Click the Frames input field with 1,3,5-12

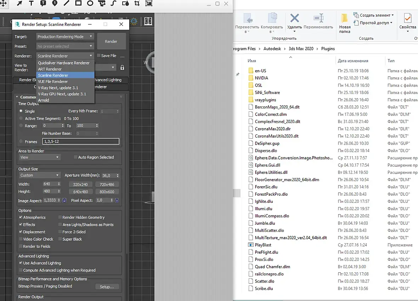point(81,141)
